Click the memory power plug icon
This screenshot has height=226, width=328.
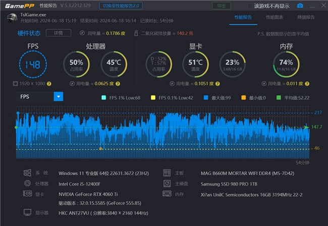[264, 84]
